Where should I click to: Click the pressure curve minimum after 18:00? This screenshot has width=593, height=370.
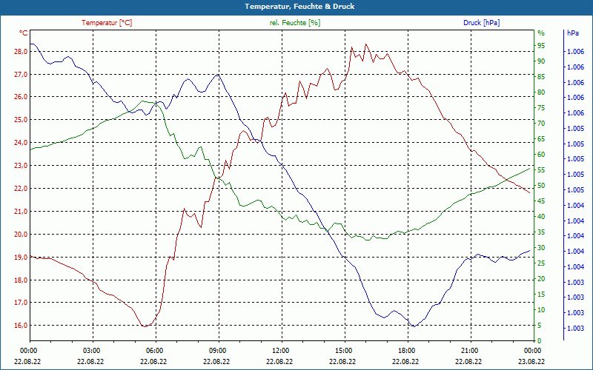point(414,326)
